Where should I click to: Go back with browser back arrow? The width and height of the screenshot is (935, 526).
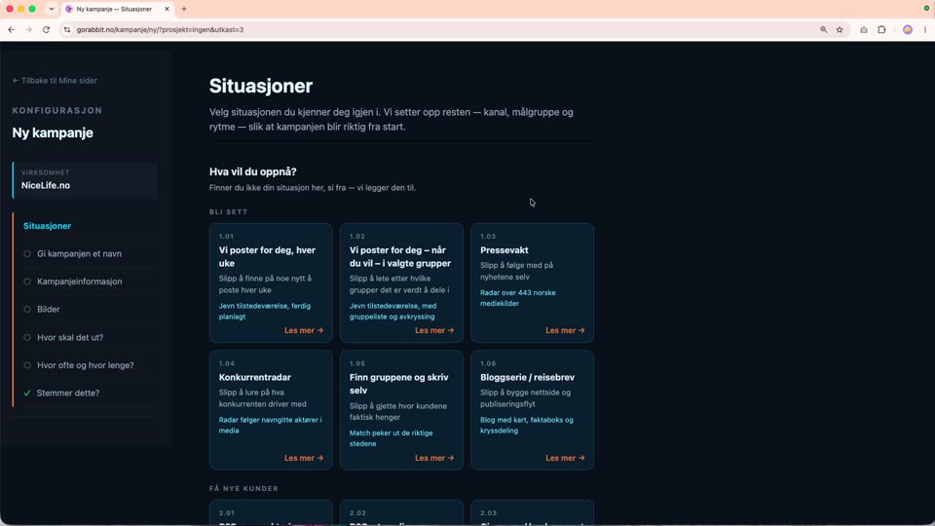point(12,30)
